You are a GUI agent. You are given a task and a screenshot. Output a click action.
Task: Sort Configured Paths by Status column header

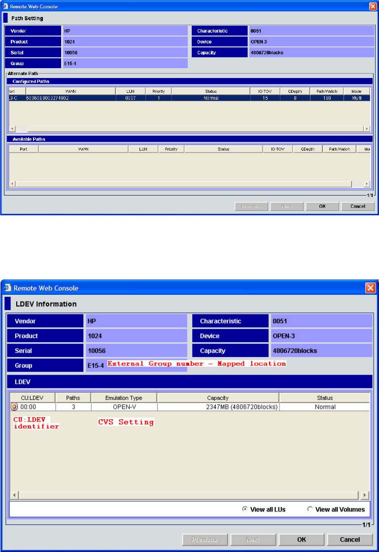coord(211,91)
